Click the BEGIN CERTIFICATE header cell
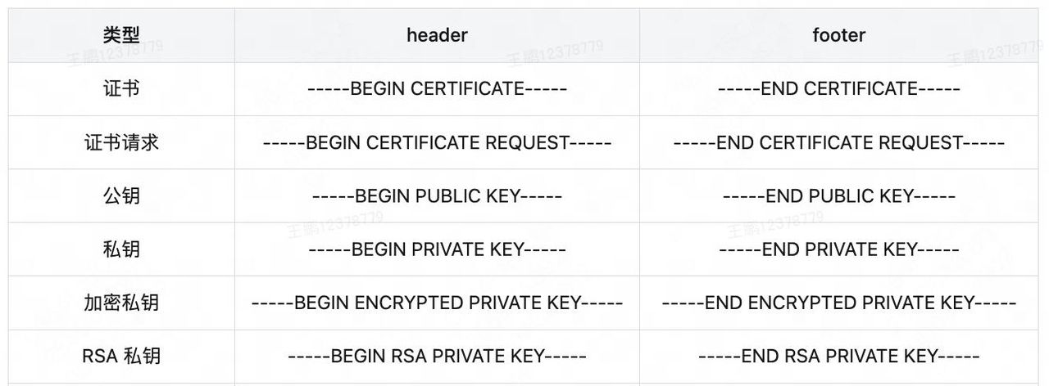Image resolution: width=1049 pixels, height=386 pixels. (x=437, y=88)
